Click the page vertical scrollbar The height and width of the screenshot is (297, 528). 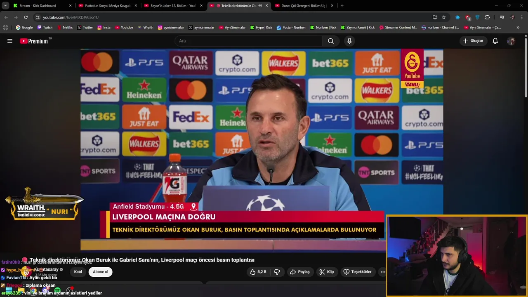click(x=526, y=68)
